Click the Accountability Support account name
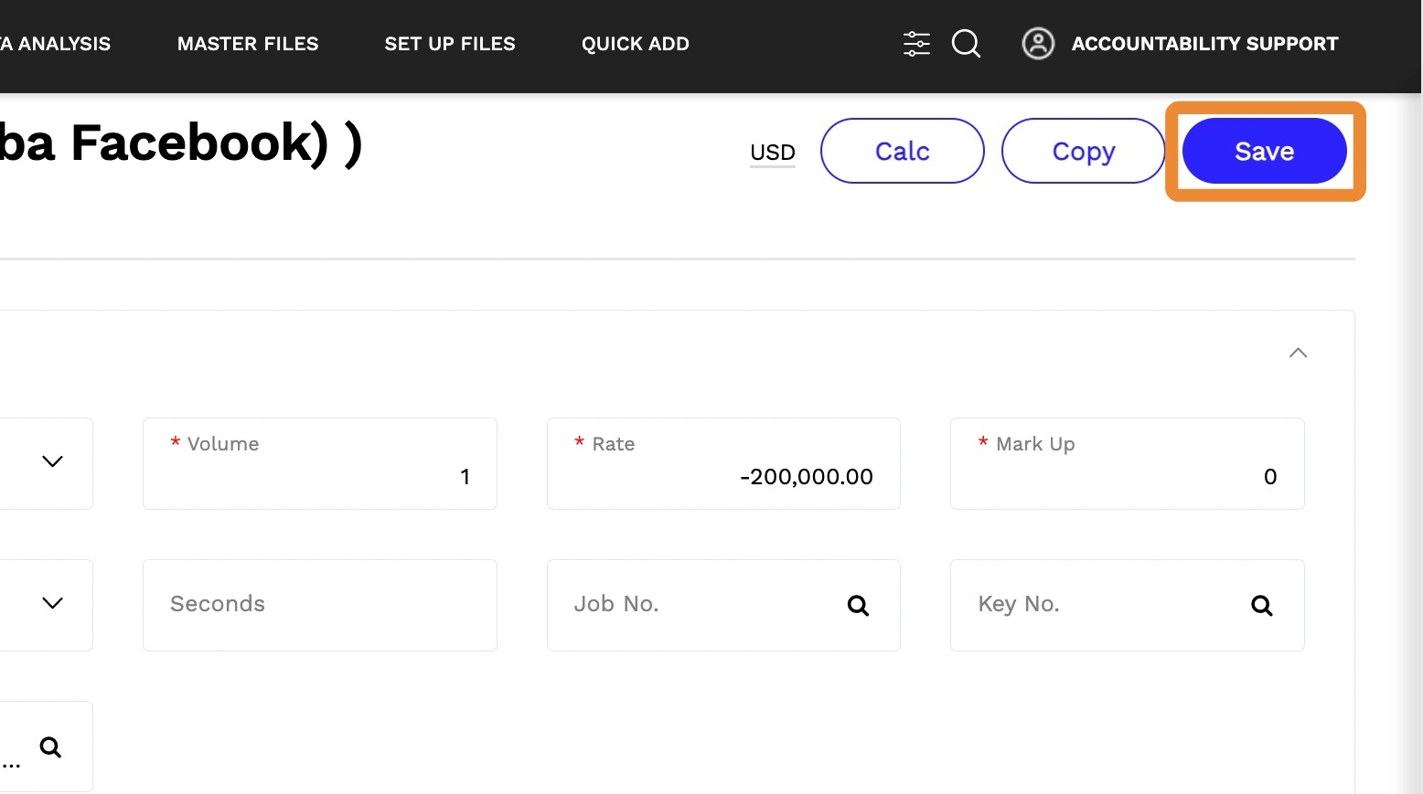The width and height of the screenshot is (1423, 794). click(x=1204, y=44)
